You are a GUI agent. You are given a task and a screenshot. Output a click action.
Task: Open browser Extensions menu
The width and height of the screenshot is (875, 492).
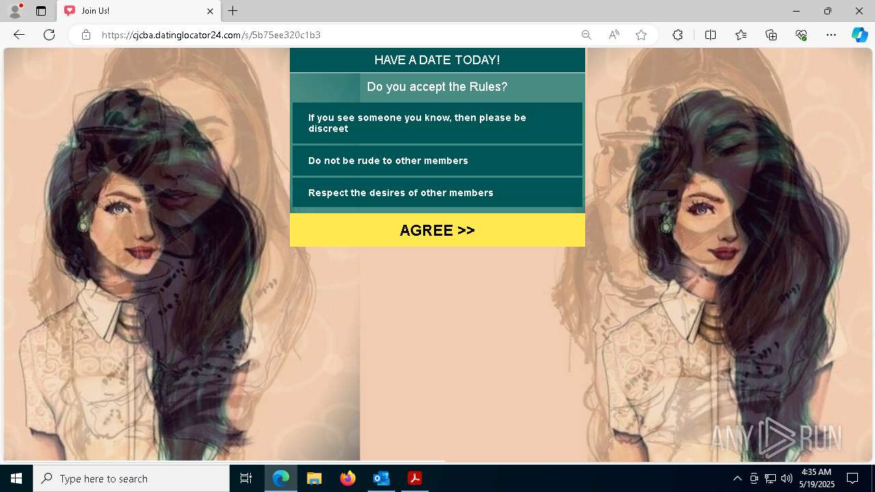pos(677,35)
